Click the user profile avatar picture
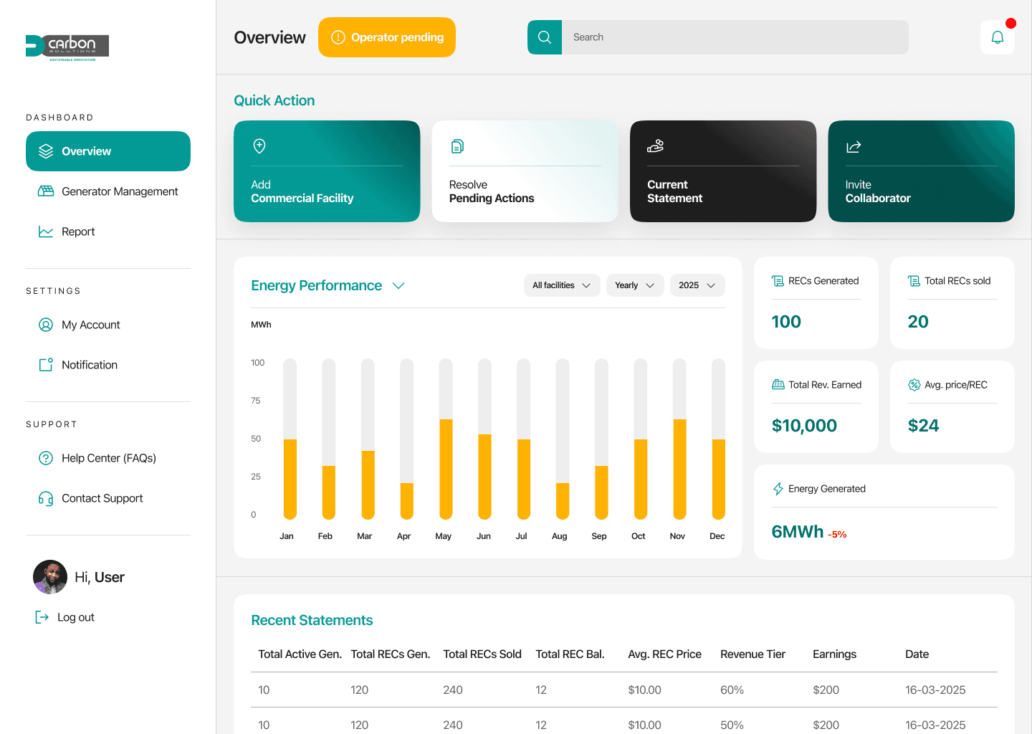1032x734 pixels. tap(49, 577)
